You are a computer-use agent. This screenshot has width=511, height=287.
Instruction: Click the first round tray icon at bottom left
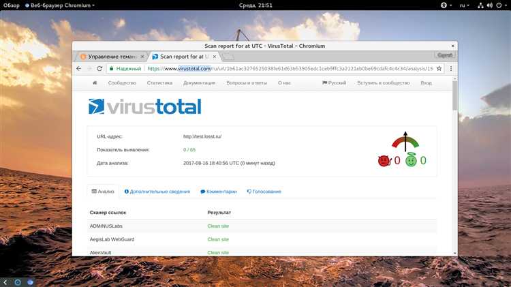(x=18, y=282)
